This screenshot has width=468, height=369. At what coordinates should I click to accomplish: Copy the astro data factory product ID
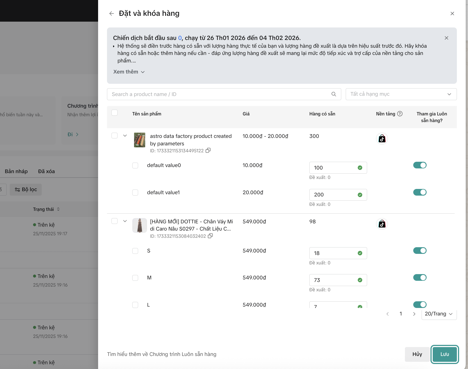pos(208,150)
